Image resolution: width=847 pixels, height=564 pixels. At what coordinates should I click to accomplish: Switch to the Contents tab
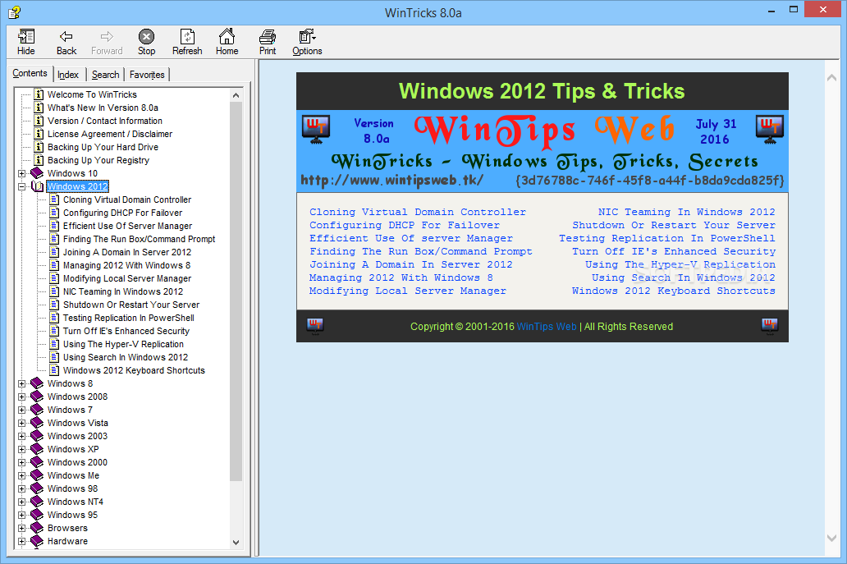tap(30, 73)
